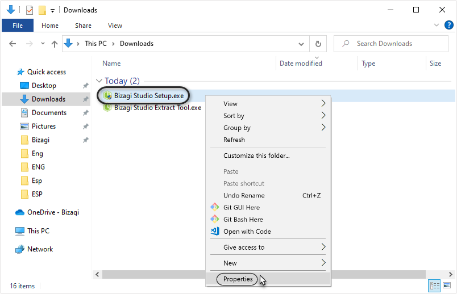The height and width of the screenshot is (294, 457).
Task: Select the Esp folder in the sidebar
Action: click(x=37, y=180)
